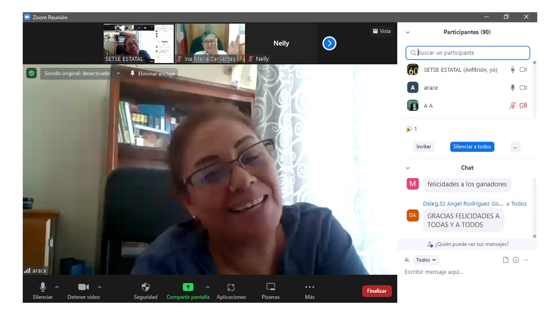This screenshot has height=315, width=560.
Task: Mute microphone with Silenciar button
Action: click(42, 291)
